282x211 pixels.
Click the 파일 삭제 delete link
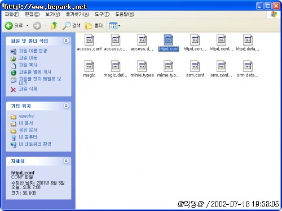pos(28,89)
